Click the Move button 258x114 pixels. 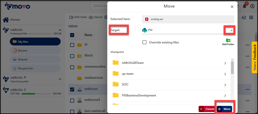[225, 109]
